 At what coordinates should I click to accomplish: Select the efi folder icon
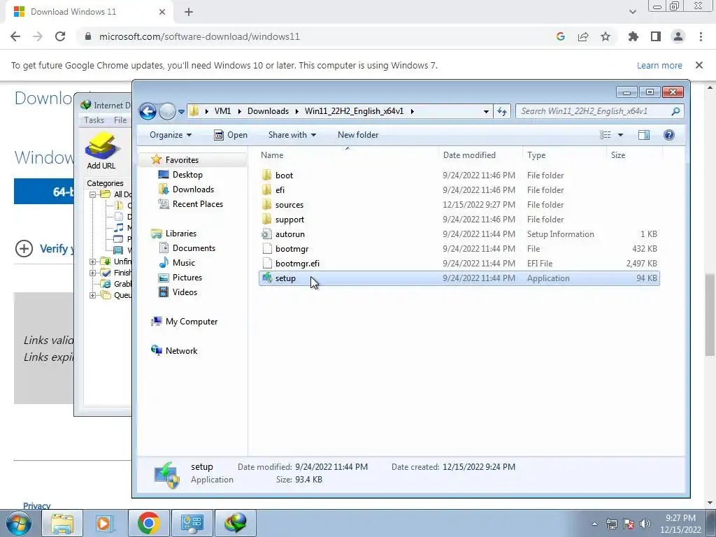pos(266,189)
